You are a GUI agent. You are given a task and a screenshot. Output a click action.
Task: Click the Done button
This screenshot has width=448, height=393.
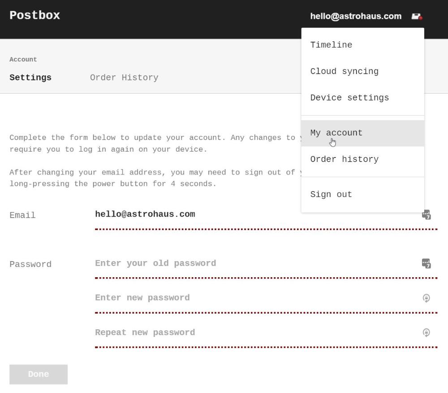pyautogui.click(x=39, y=375)
